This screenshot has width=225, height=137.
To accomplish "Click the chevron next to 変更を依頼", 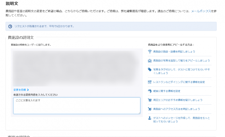I will coord(28,90).
